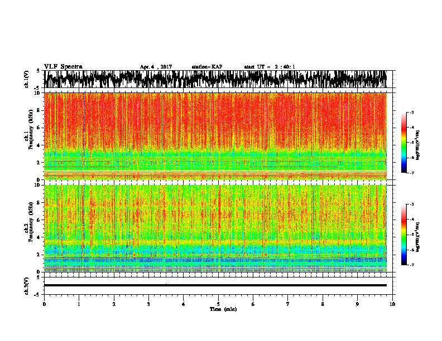
Task: Click the "ch.3(V)" axis label
Action: point(27,286)
